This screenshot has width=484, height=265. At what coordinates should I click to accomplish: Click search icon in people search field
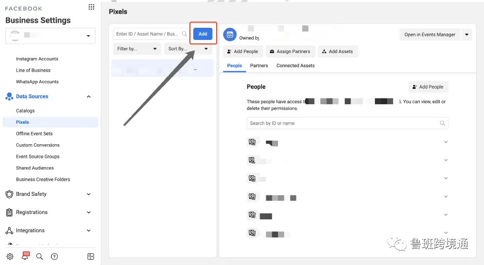[x=442, y=123]
